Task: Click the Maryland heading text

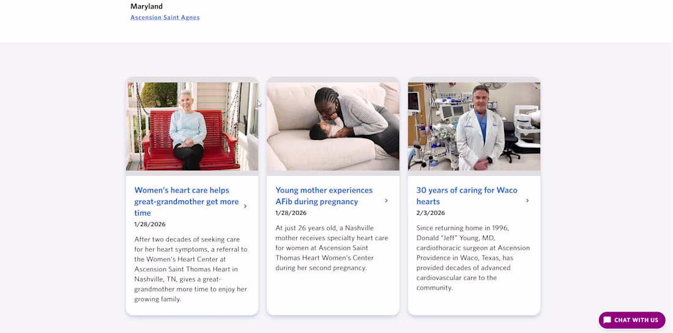Action: [146, 7]
